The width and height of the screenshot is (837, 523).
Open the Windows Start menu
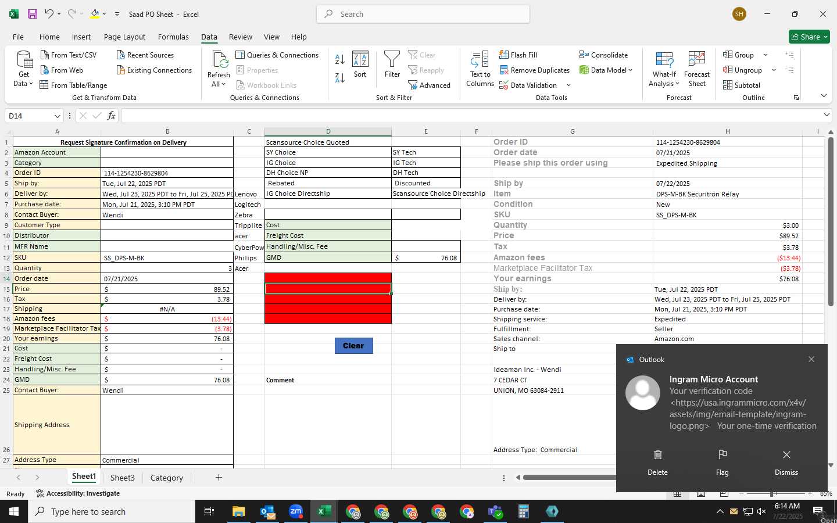(x=14, y=511)
